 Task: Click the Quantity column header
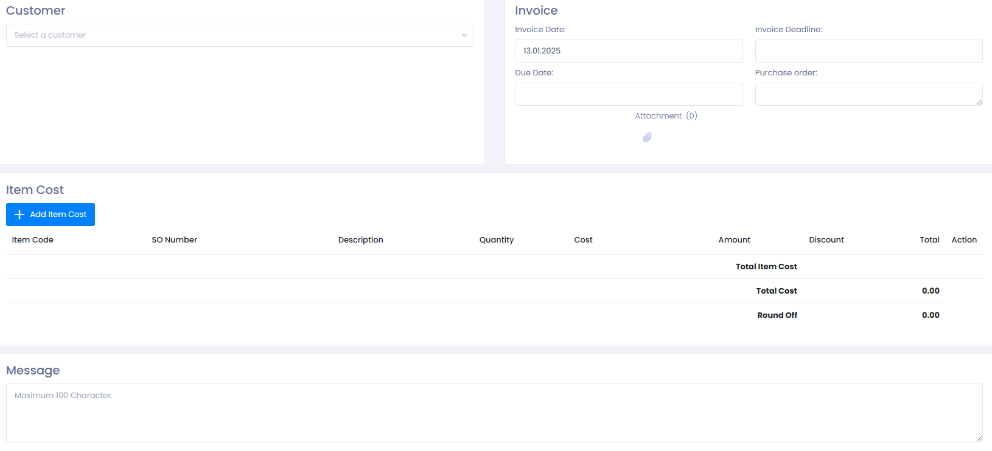click(x=497, y=240)
